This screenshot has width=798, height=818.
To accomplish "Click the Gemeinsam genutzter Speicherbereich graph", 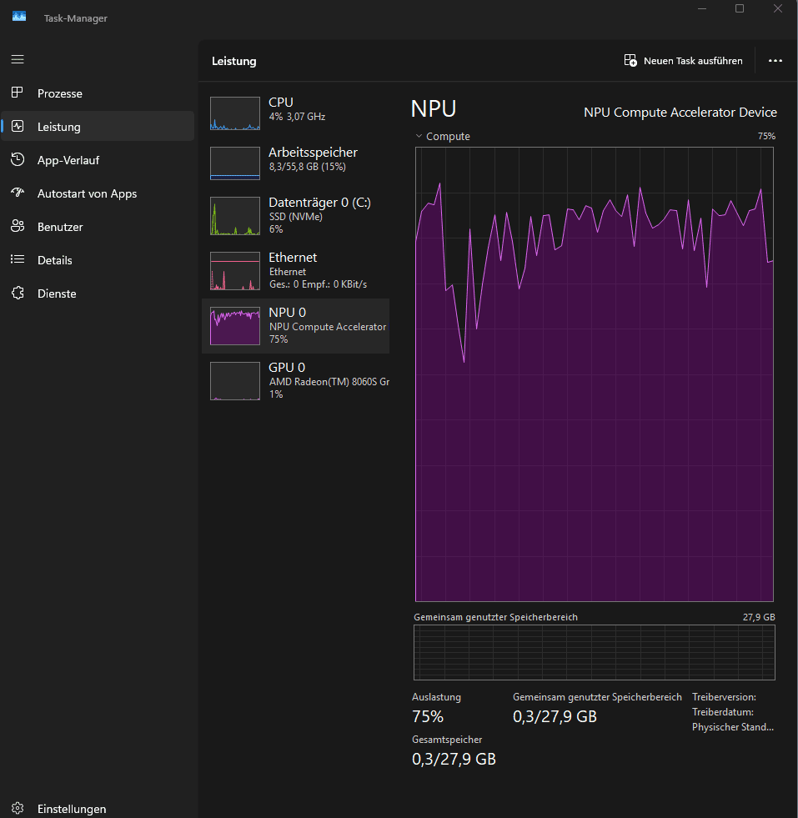I will 594,652.
